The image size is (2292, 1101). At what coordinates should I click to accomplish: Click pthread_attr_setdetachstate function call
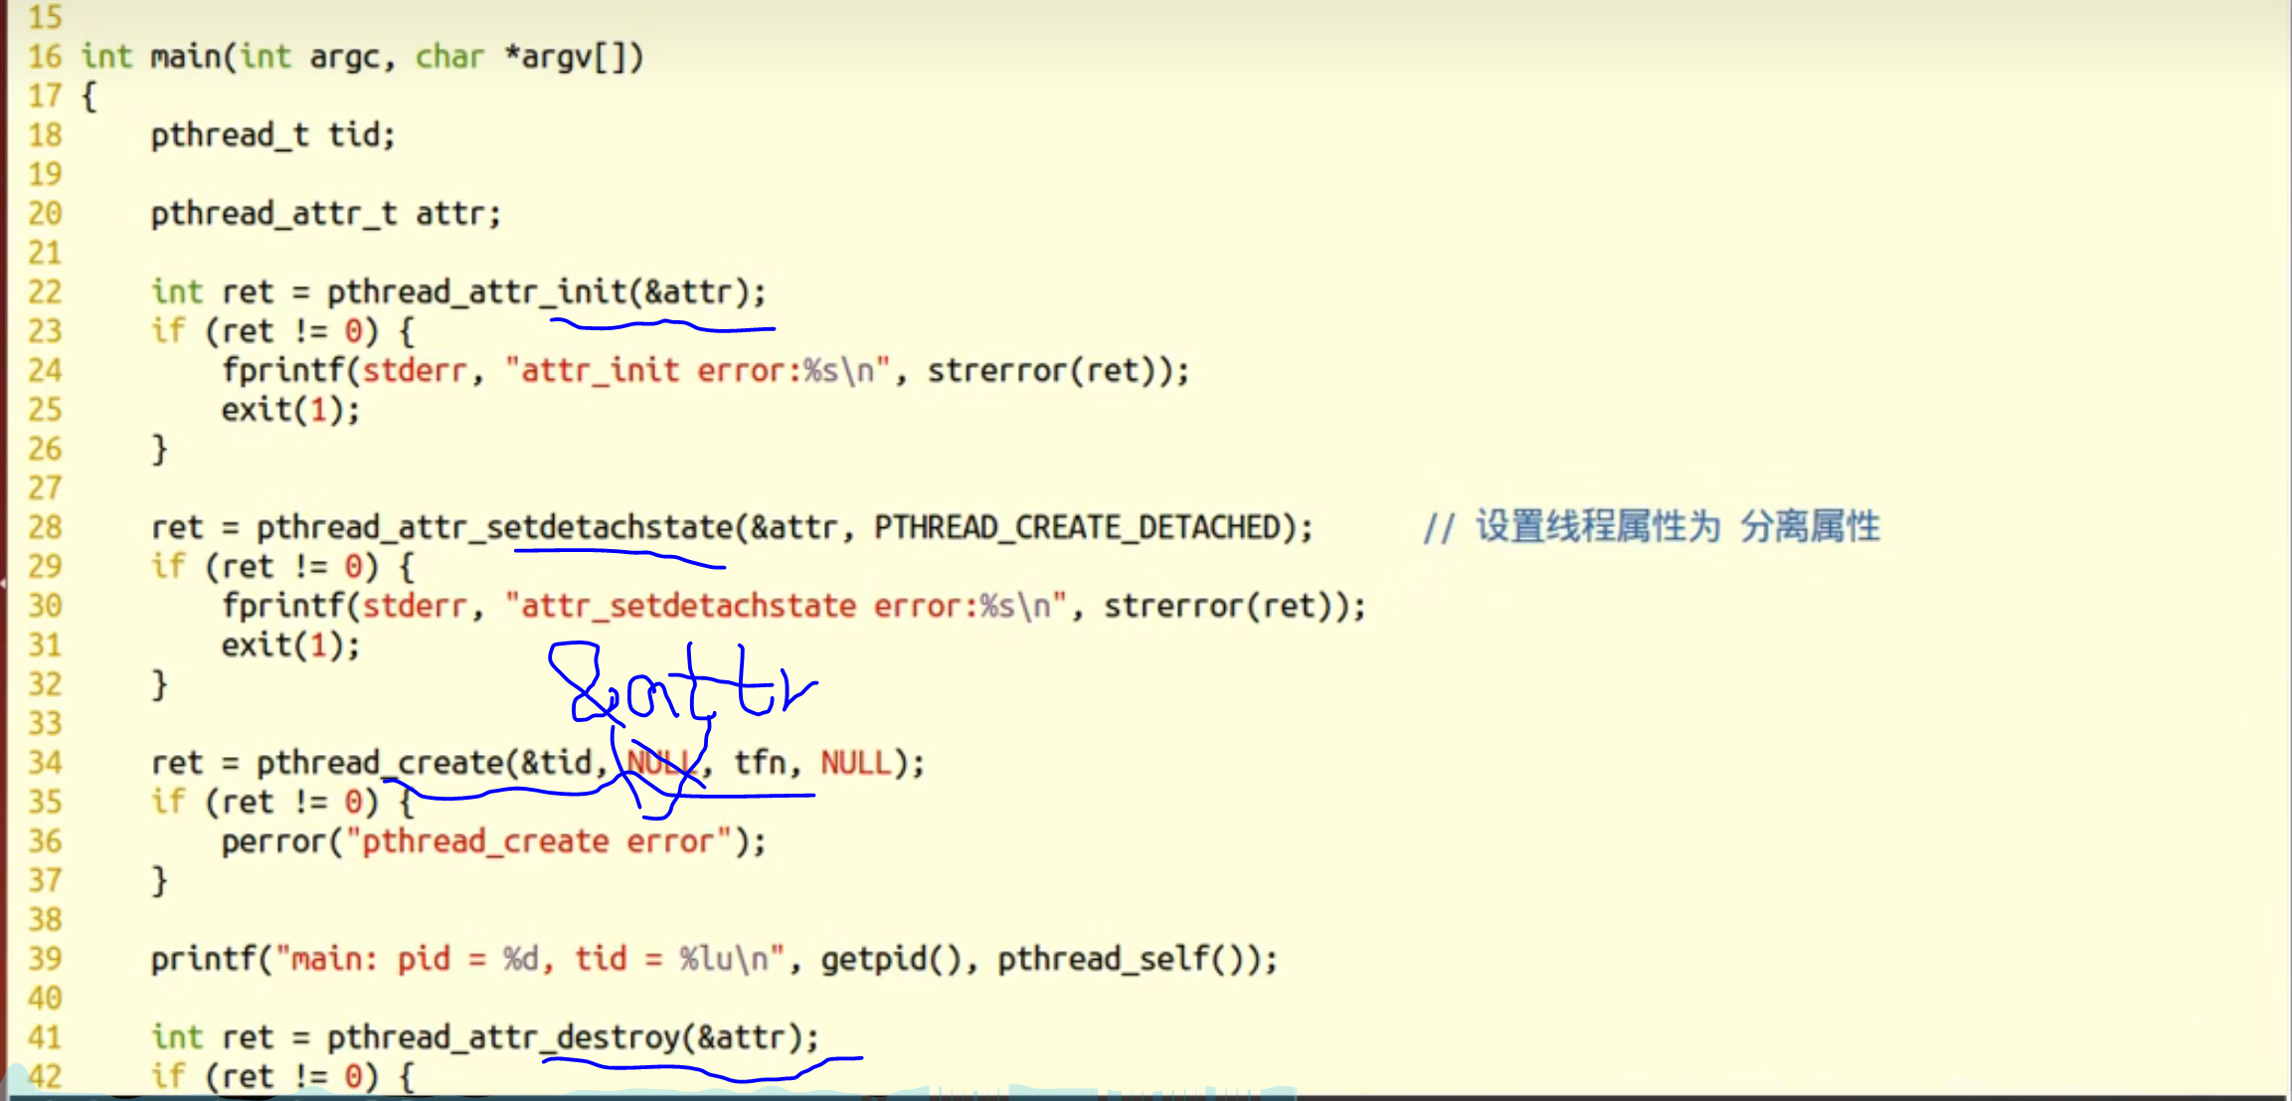(494, 527)
